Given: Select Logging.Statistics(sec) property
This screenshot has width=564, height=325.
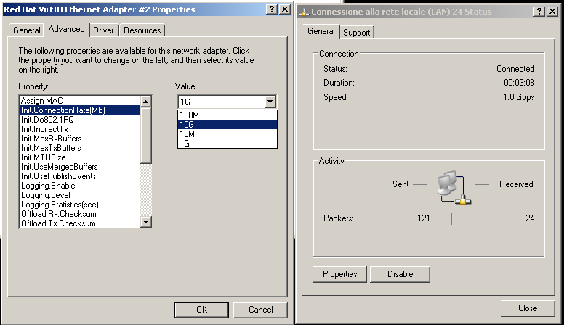Looking at the screenshot, I should click(x=80, y=205).
